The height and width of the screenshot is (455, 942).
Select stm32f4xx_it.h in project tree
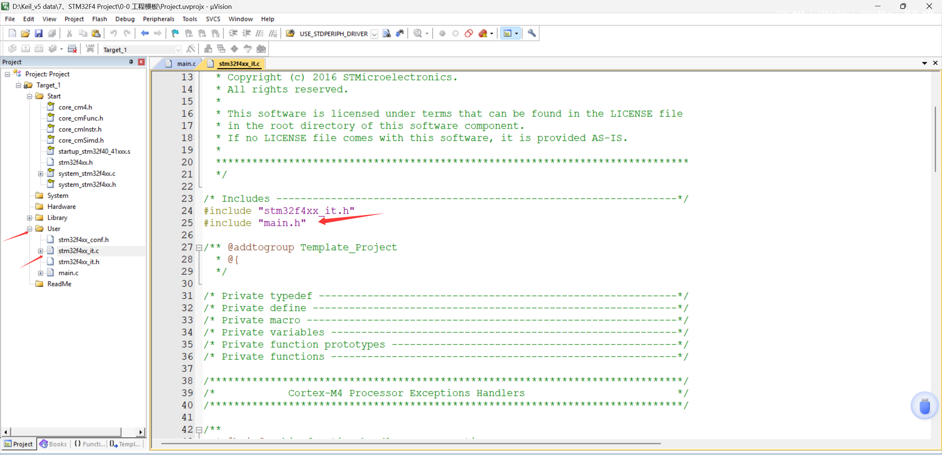pyautogui.click(x=79, y=262)
